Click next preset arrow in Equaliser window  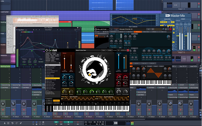(58, 30)
